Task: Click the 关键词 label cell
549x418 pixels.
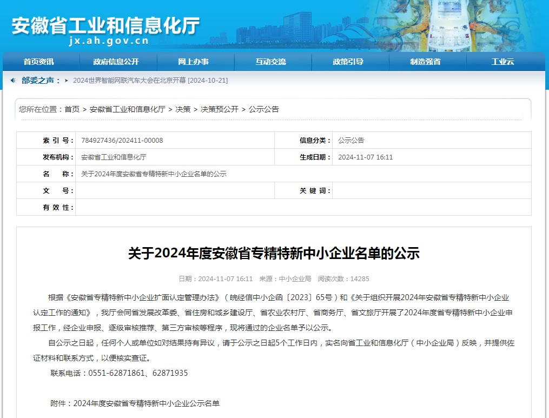Action: tap(303, 191)
